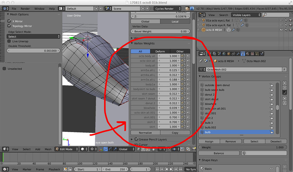293x172 pixels.
Task: Open the Visible Layers outliner dropdown
Action: click(246, 15)
